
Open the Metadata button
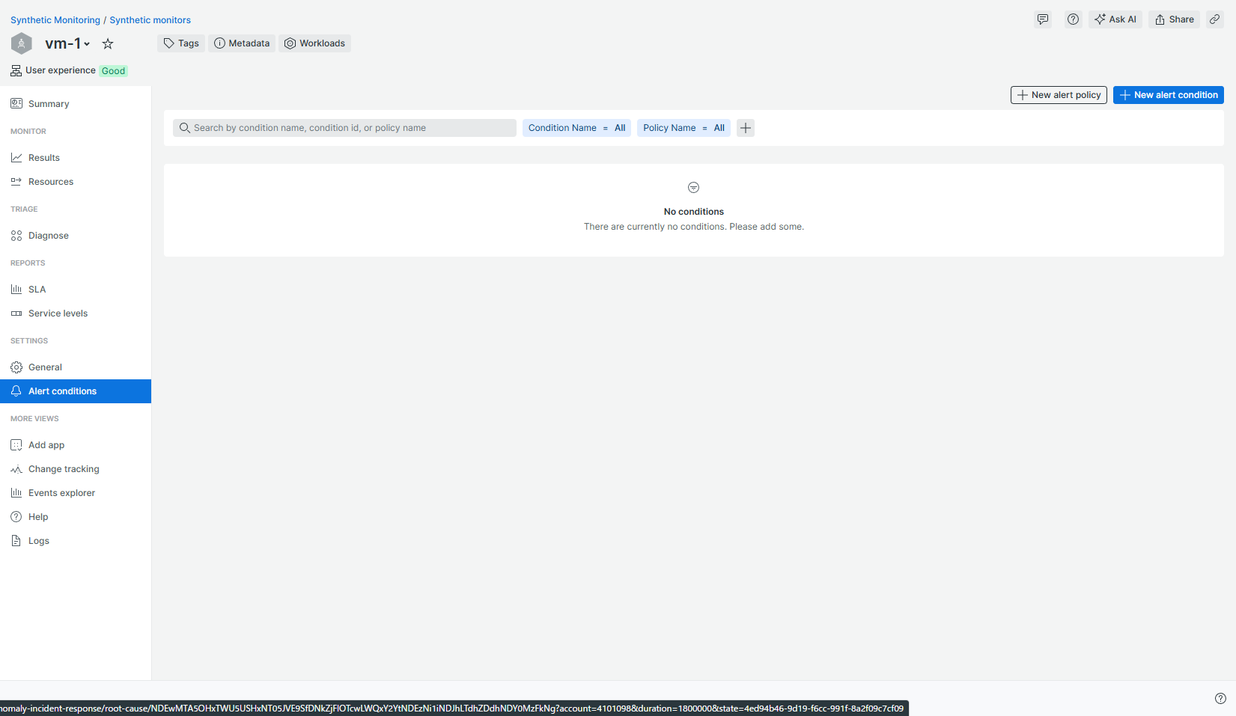(242, 43)
